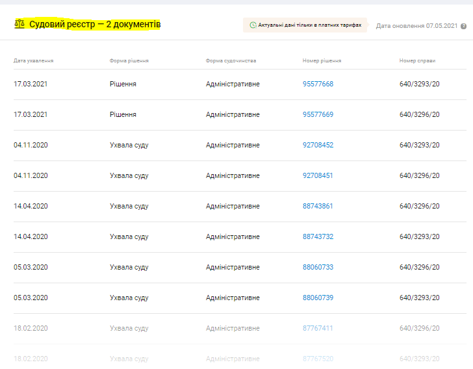Open decision link 88743732

click(318, 237)
